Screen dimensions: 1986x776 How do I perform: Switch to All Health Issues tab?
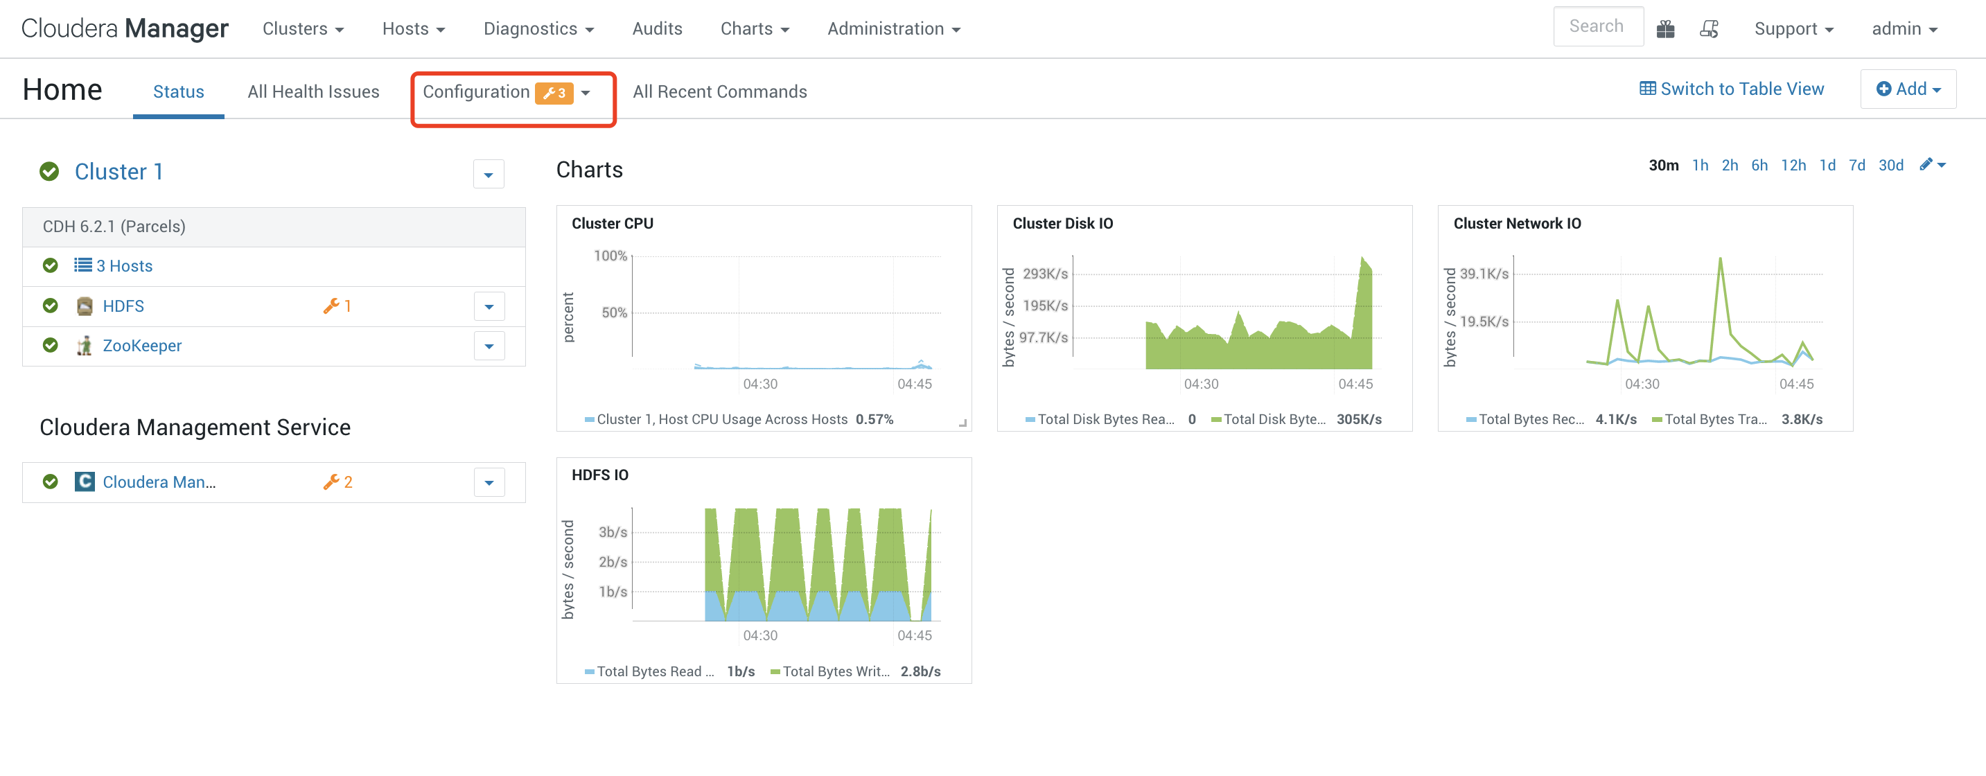[x=313, y=91]
